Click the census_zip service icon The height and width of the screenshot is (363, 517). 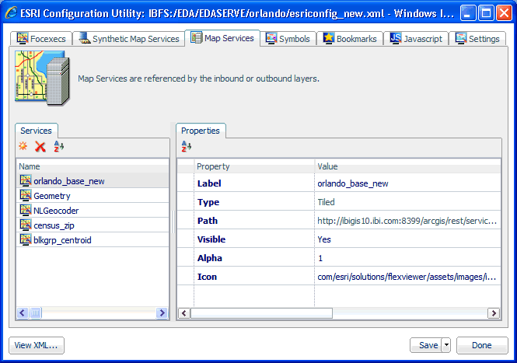26,225
